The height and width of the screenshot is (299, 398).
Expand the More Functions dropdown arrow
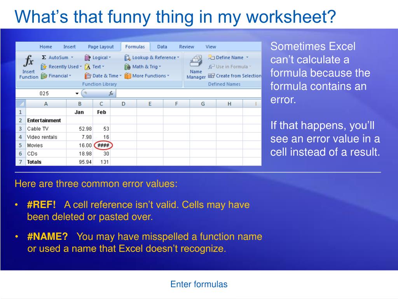[168, 76]
